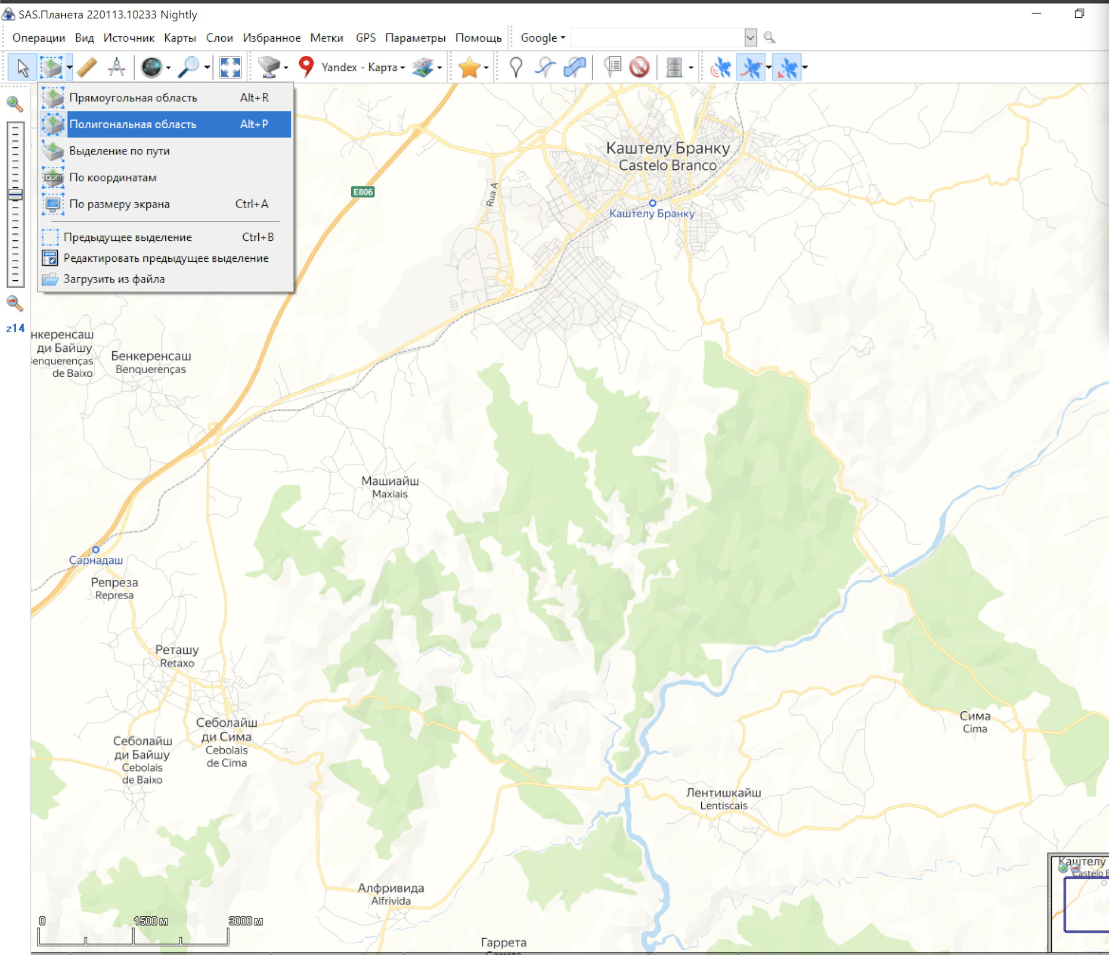Zoom out with the minus magnifier
Image resolution: width=1109 pixels, height=955 pixels.
[x=15, y=303]
